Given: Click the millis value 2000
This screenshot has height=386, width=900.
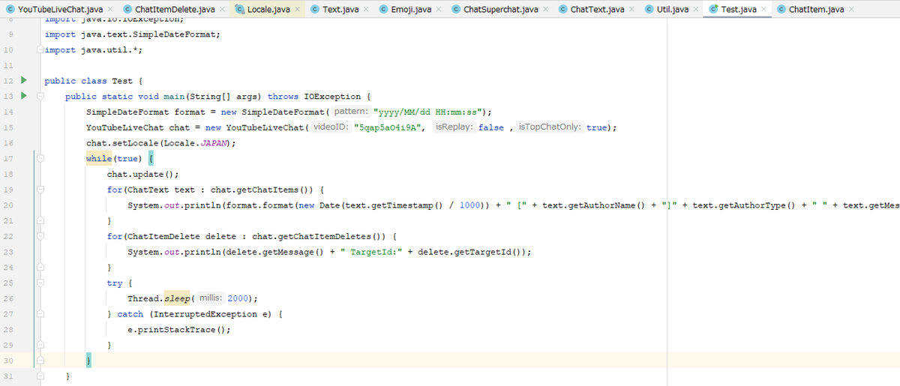Looking at the screenshot, I should [236, 299].
